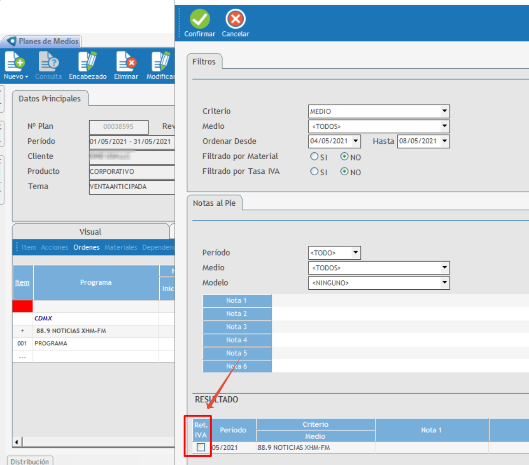
Task: Open the Hasta date picker
Action: (x=445, y=141)
